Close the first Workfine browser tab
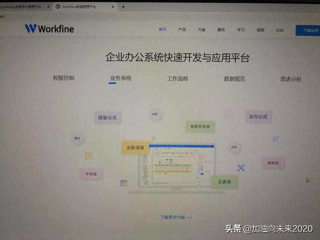This screenshot has width=320, height=240. [48, 6]
